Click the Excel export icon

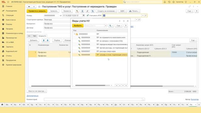click(x=92, y=11)
